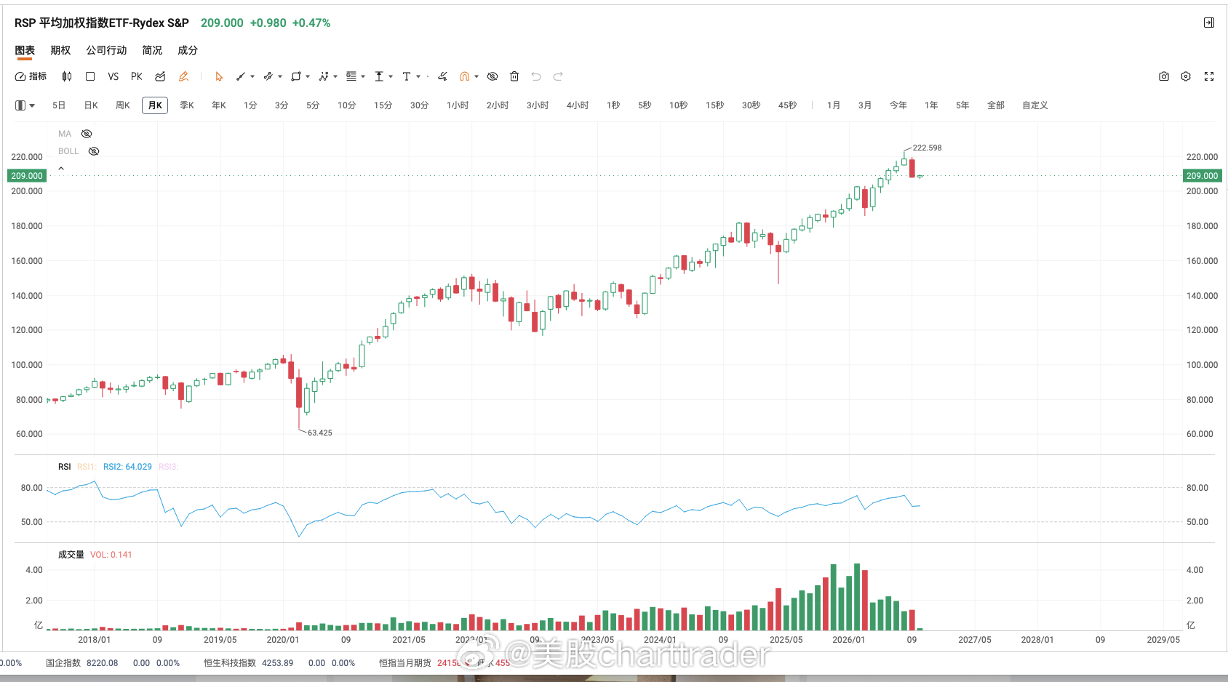This screenshot has height=682, width=1228.
Task: Select the trend line drawing tool
Action: click(x=241, y=76)
